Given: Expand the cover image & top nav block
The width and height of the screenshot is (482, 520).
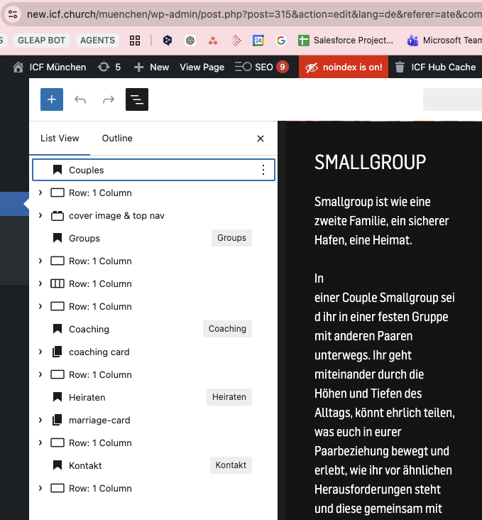Looking at the screenshot, I should pos(40,215).
